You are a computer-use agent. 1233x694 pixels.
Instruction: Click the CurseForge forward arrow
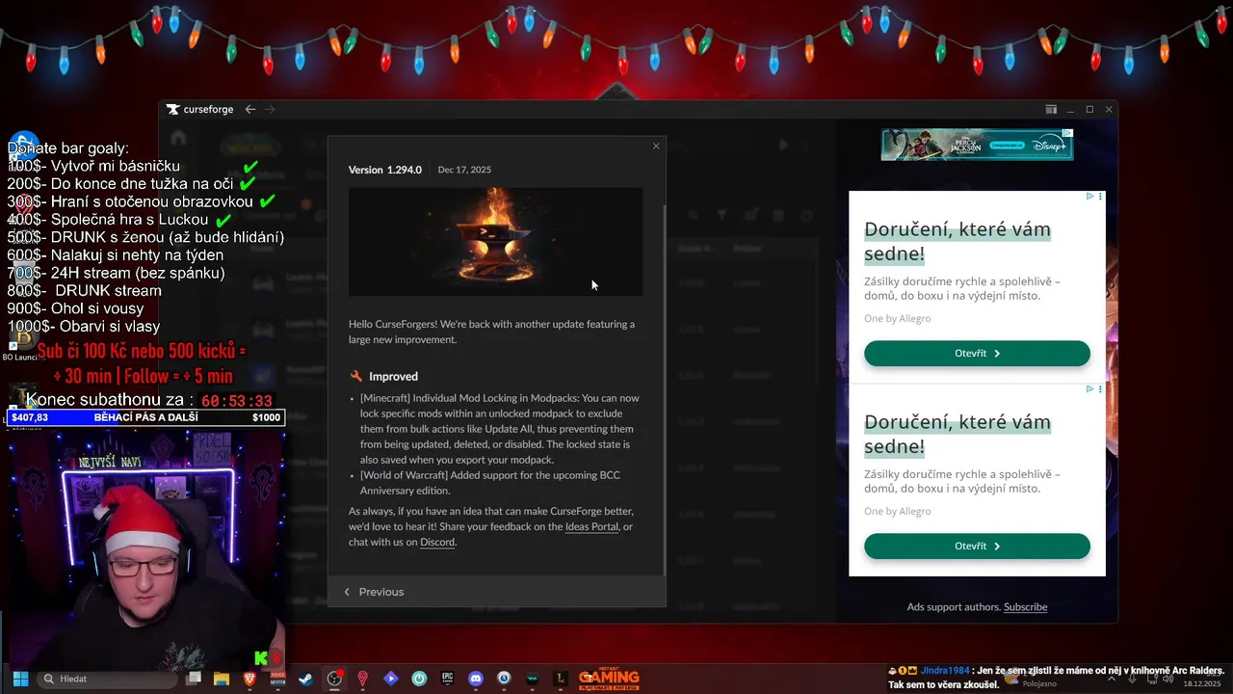pyautogui.click(x=270, y=110)
